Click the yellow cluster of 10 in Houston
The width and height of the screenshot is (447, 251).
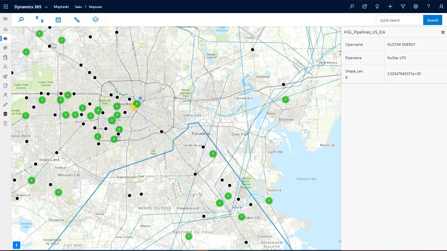(133, 107)
